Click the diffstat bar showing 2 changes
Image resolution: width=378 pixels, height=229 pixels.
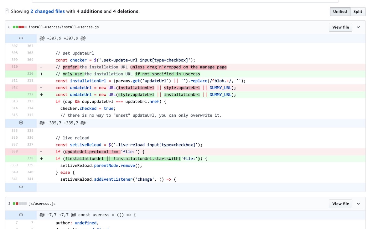point(20,204)
